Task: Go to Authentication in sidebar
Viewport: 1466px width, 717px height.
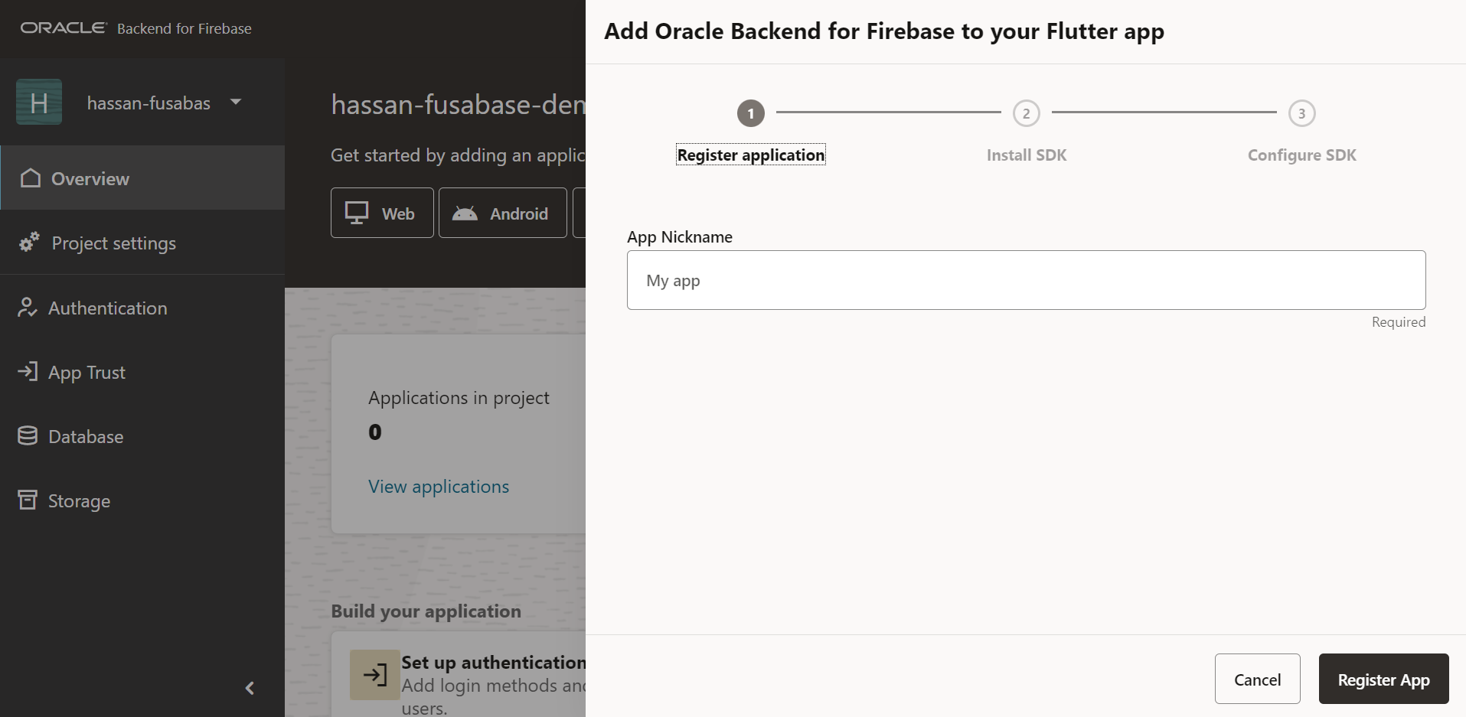Action: pos(142,308)
